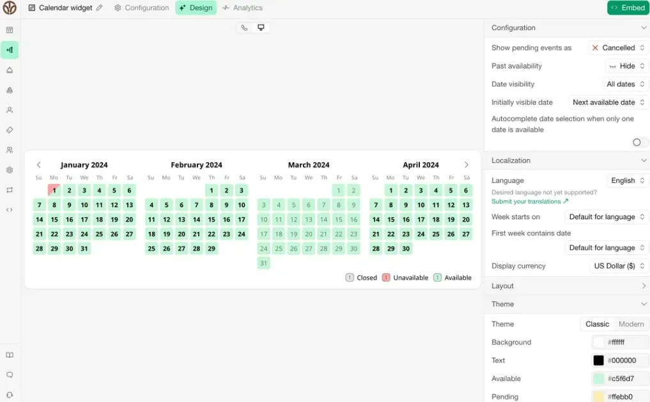The width and height of the screenshot is (650, 402).
Task: Open the group people icon in sidebar
Action: 10,150
